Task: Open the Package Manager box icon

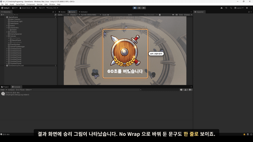Action: [x=36, y=8]
